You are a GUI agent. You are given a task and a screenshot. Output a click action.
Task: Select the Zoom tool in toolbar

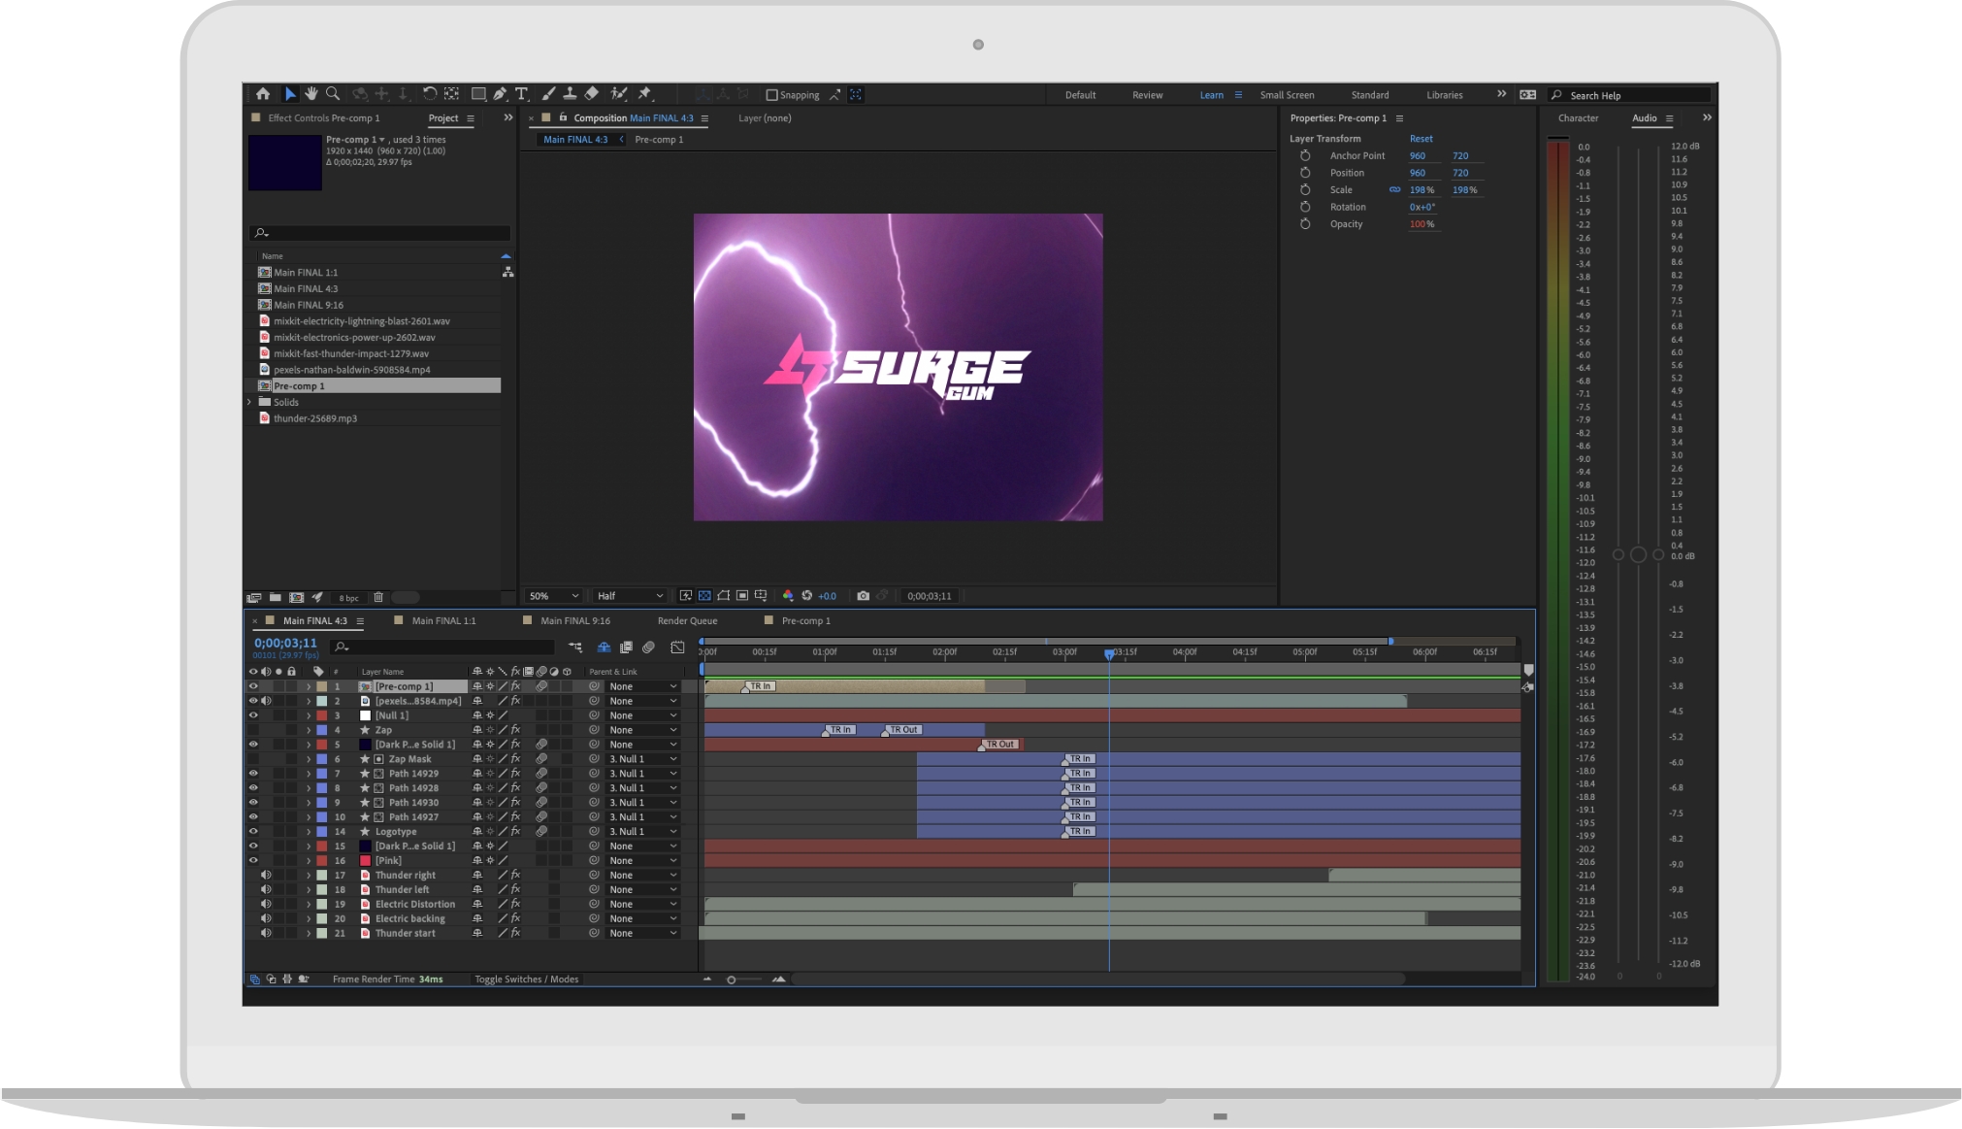pyautogui.click(x=333, y=94)
